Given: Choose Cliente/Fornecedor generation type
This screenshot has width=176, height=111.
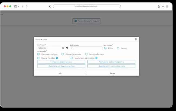Looking at the screenshot, I should point(63,54).
